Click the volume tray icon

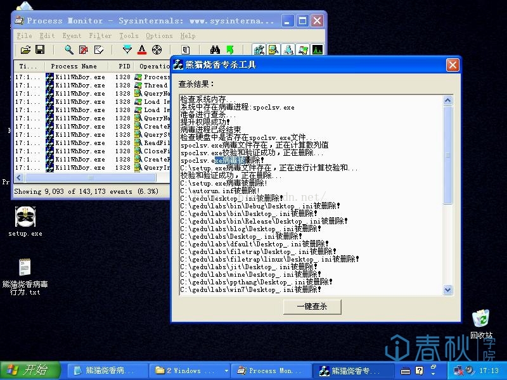point(470,370)
